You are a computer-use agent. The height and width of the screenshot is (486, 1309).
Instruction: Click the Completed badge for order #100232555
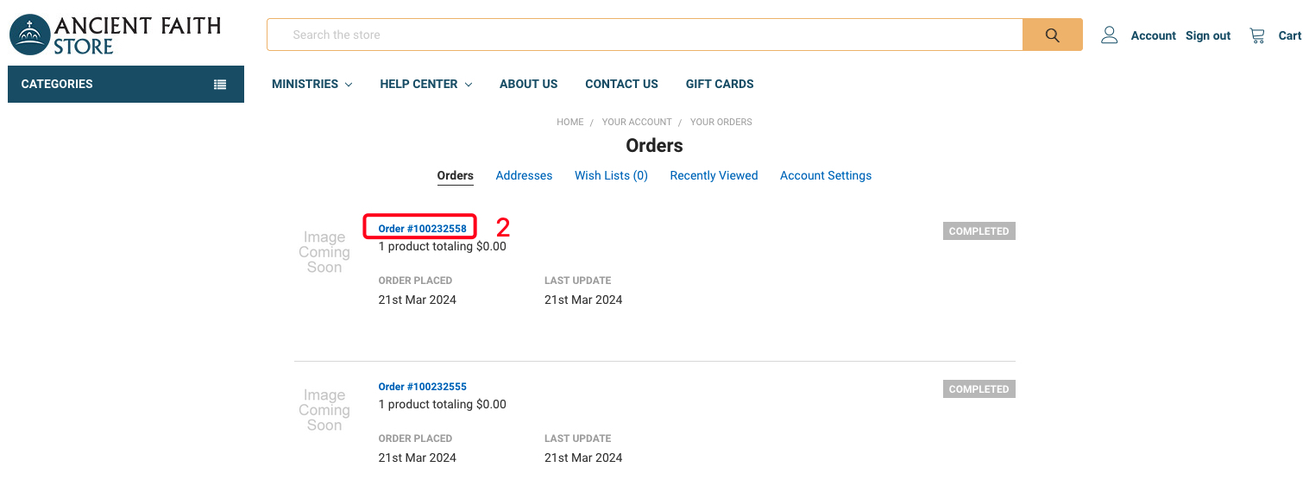(x=979, y=389)
